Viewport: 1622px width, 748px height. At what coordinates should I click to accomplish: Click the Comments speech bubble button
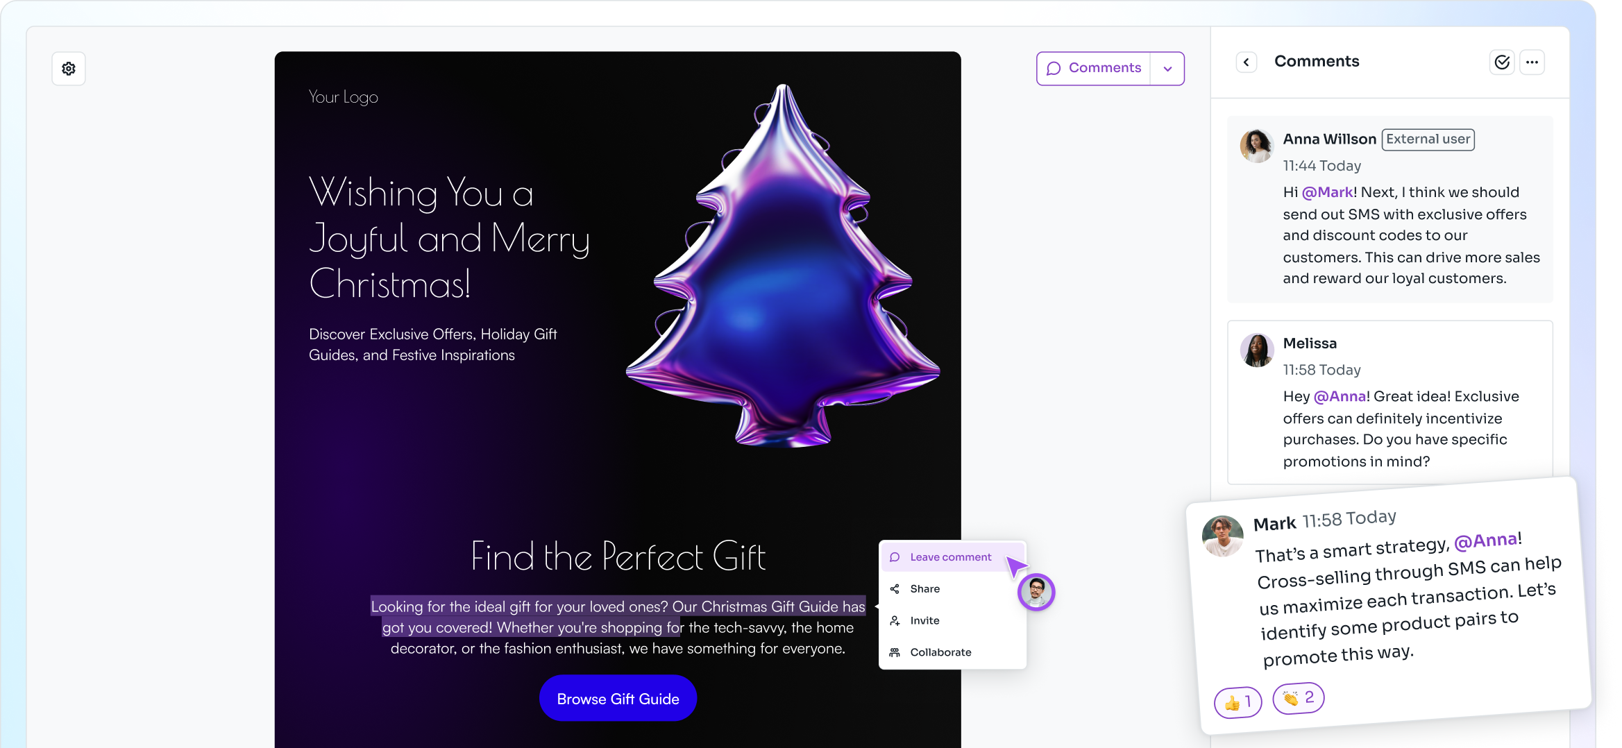click(x=1094, y=68)
